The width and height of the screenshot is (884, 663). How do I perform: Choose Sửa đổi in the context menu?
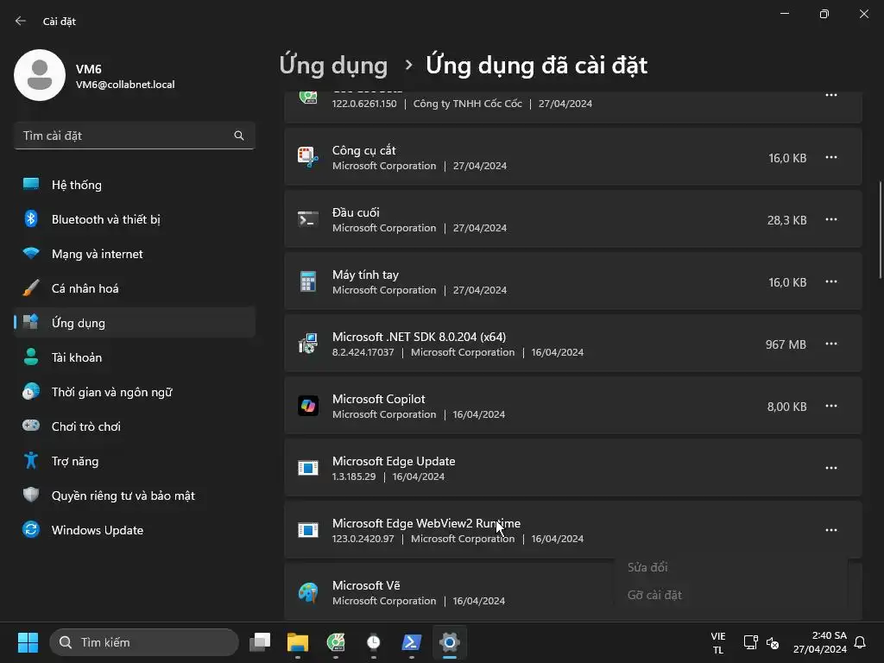coord(647,567)
